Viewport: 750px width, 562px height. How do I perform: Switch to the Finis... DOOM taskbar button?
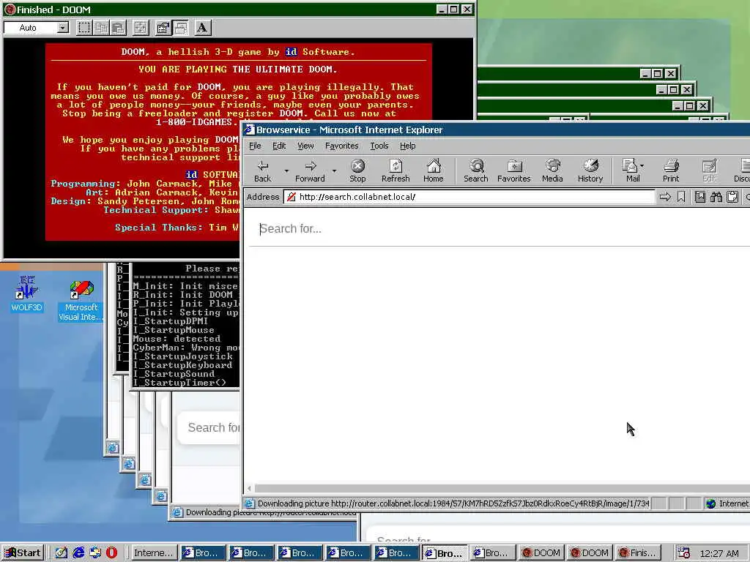[x=639, y=553]
